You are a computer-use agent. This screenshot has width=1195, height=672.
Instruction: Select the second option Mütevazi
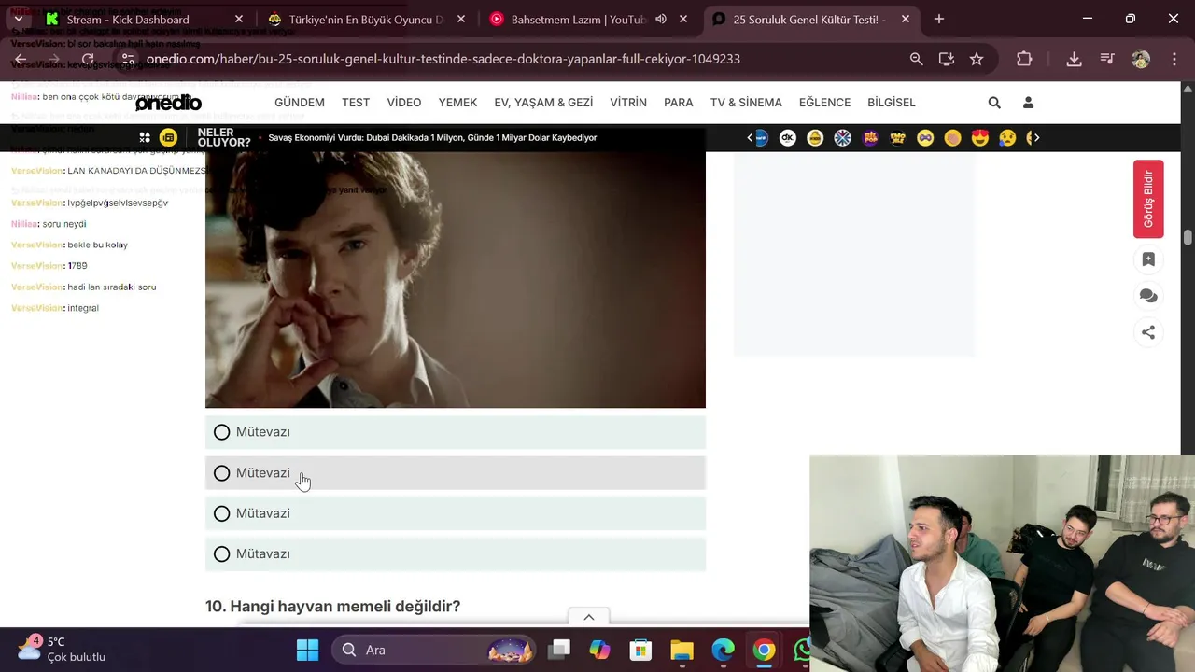456,473
